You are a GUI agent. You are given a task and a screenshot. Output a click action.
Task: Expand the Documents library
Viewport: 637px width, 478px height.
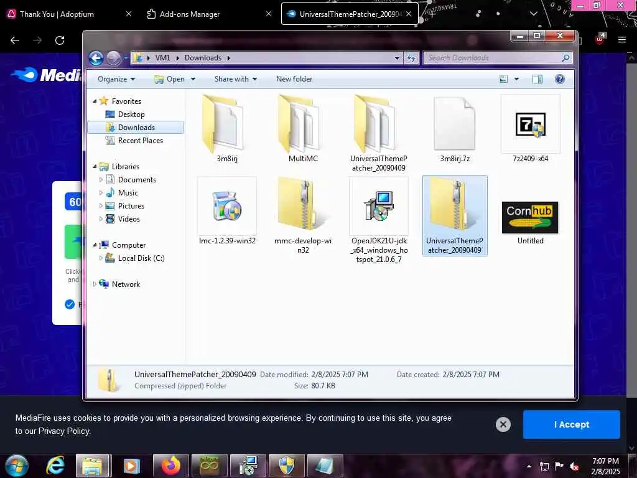pos(101,180)
